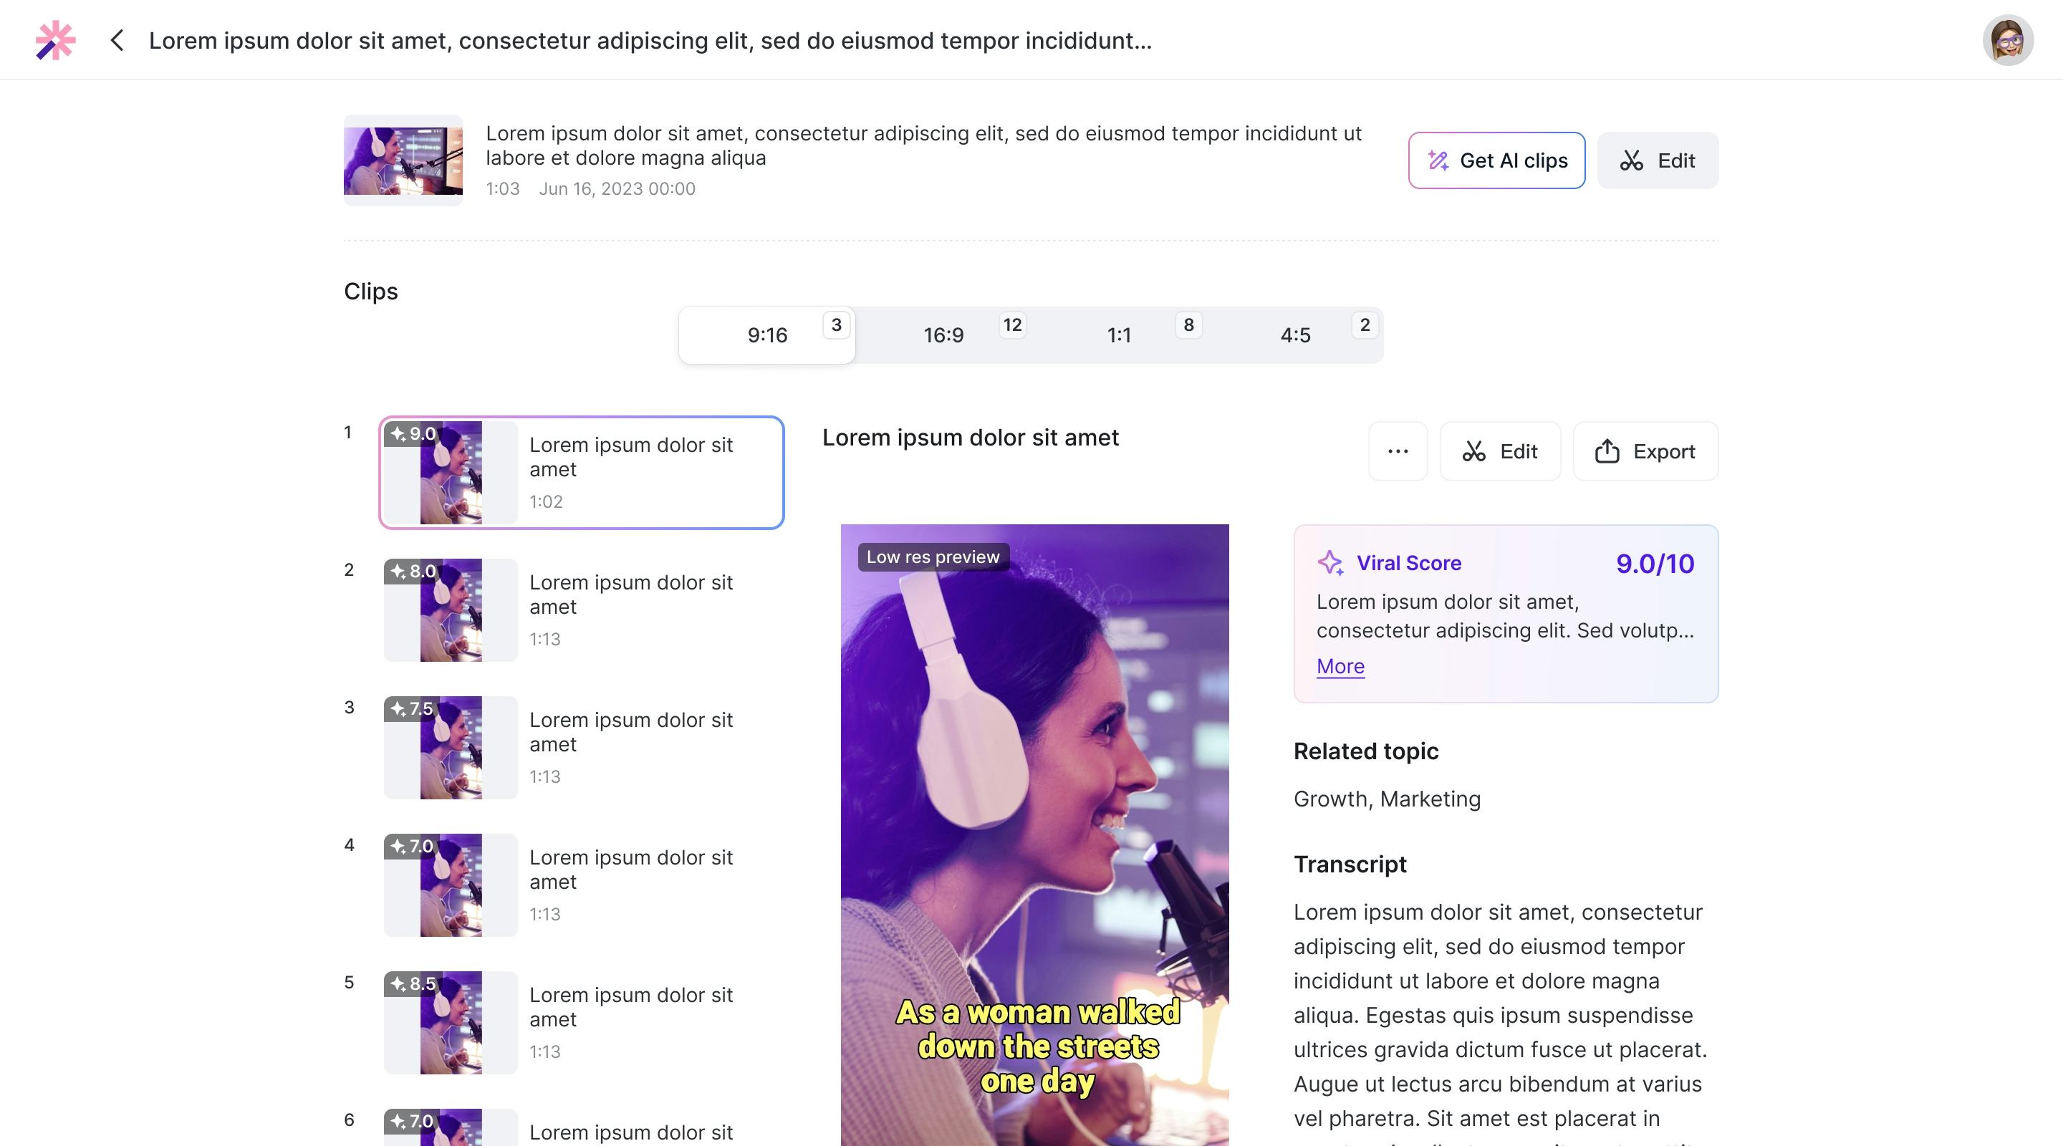
Task: Switch to the 1:1 aspect ratio tab
Action: pos(1119,334)
